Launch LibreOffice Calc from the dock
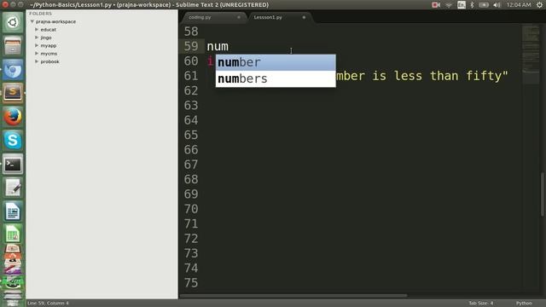546x307 pixels. (13, 235)
